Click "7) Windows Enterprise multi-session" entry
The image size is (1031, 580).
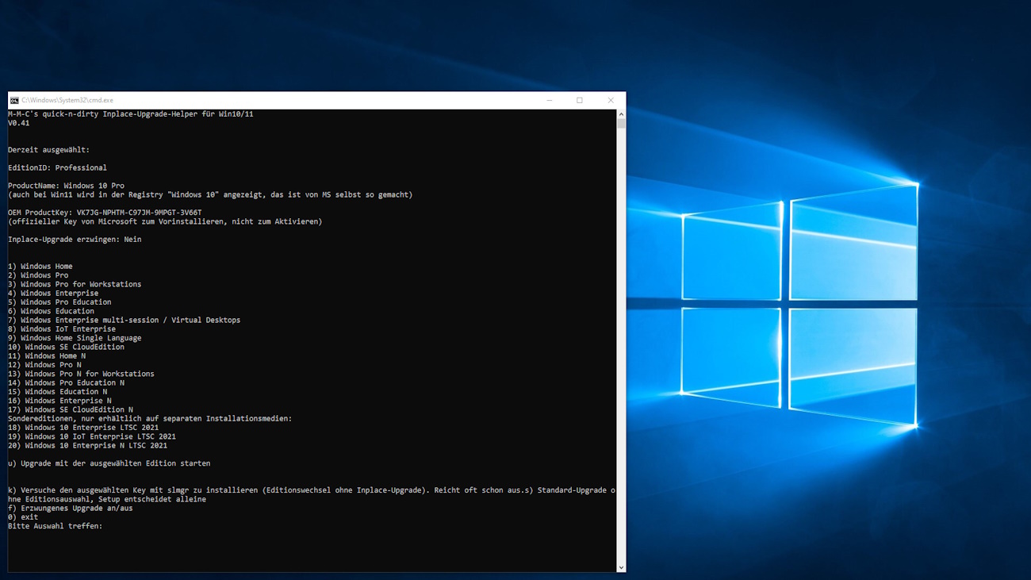point(124,320)
